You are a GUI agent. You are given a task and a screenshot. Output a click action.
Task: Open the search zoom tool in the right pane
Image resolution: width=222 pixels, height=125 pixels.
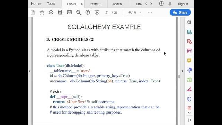[189, 22]
